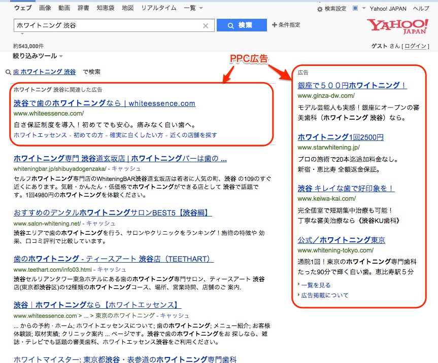Open ad 渋谷で歯のホワイトニングなら whiteessence.com
This screenshot has width=438, height=363.
[104, 103]
